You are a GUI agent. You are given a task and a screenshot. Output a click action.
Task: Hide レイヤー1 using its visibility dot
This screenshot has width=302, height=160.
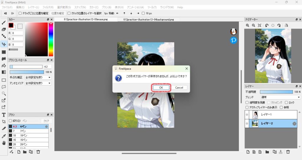(x=247, y=115)
